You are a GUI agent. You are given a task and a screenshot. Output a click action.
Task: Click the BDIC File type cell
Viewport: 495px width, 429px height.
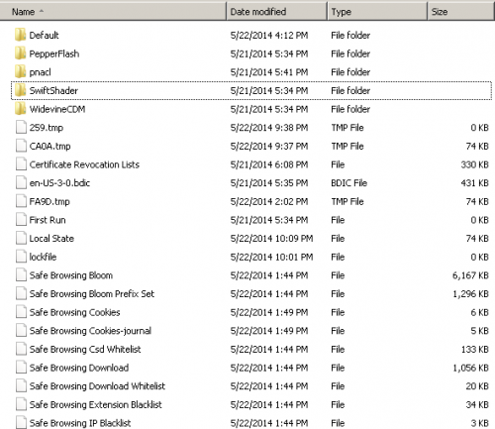tap(348, 183)
